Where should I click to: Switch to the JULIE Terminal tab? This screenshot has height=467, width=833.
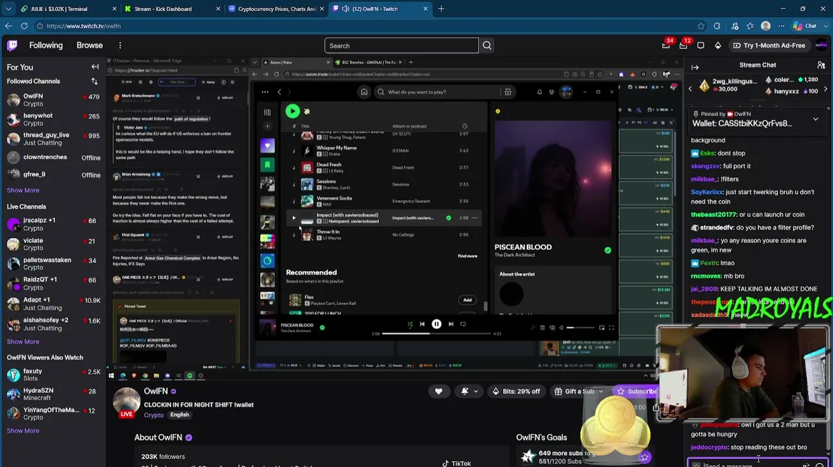(67, 9)
